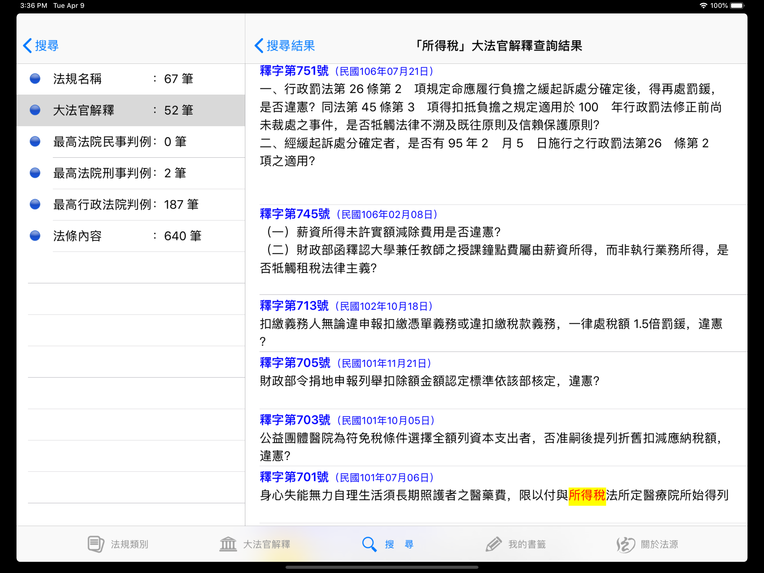Switch to the 關於法源 tab
764x573 pixels.
pyautogui.click(x=648, y=544)
